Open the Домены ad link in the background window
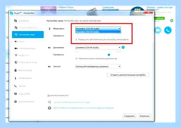The width and height of the screenshot is (181, 128). tap(159, 8)
